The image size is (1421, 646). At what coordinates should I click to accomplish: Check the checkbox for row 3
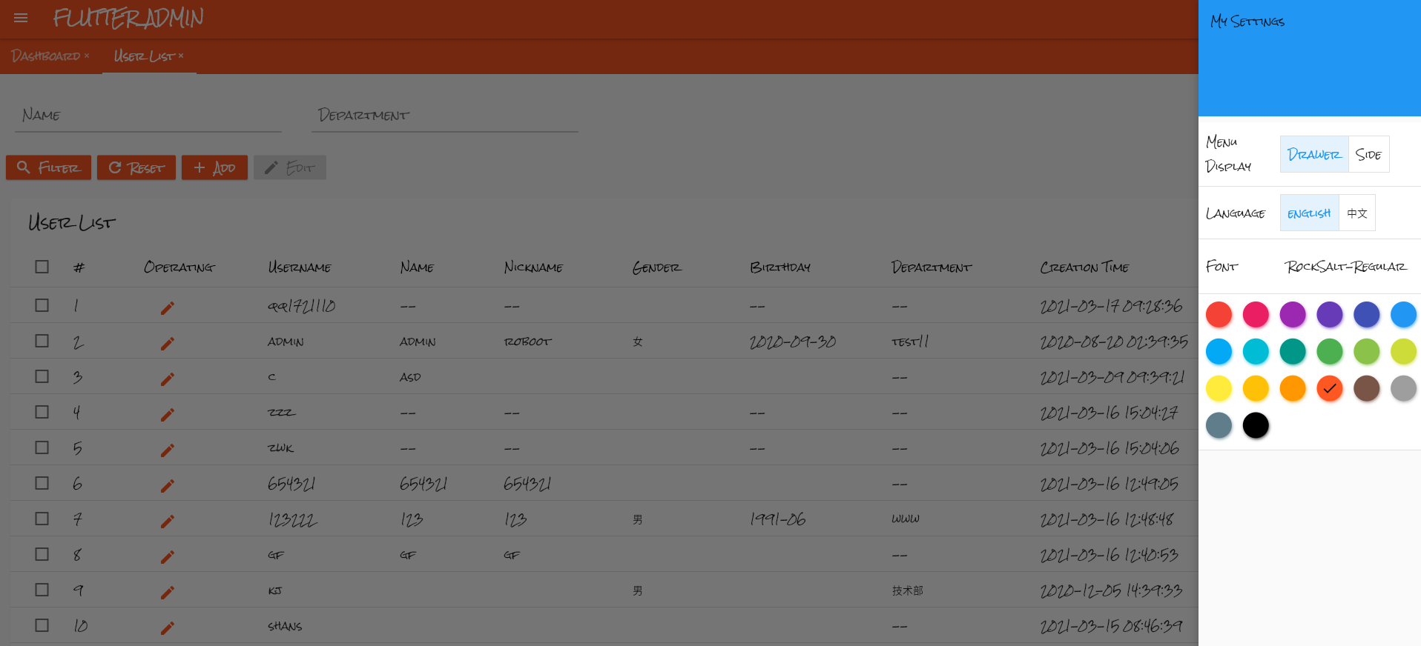[42, 376]
